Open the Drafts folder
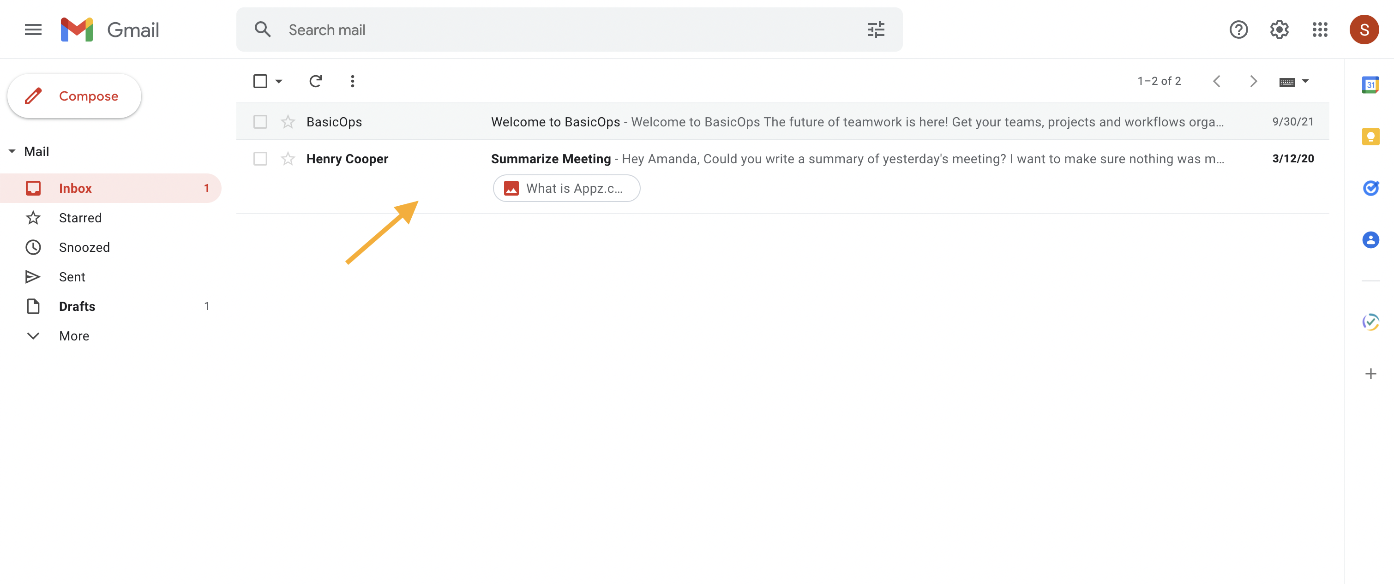1394x584 pixels. click(77, 307)
